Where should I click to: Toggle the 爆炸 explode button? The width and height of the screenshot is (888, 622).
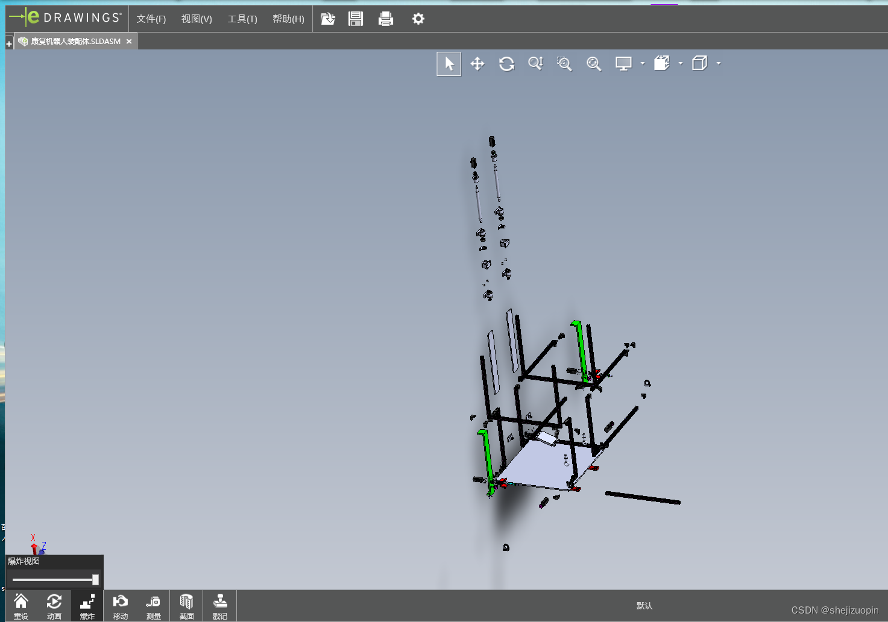click(x=87, y=606)
